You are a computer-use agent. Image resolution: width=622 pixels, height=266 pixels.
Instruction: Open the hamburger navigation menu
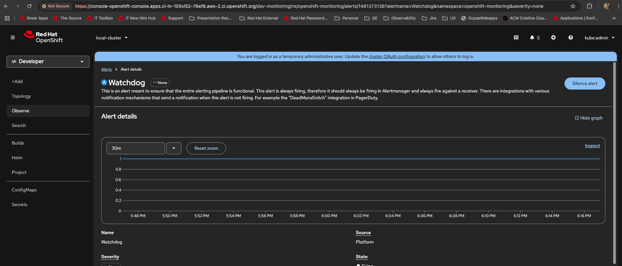pos(13,38)
